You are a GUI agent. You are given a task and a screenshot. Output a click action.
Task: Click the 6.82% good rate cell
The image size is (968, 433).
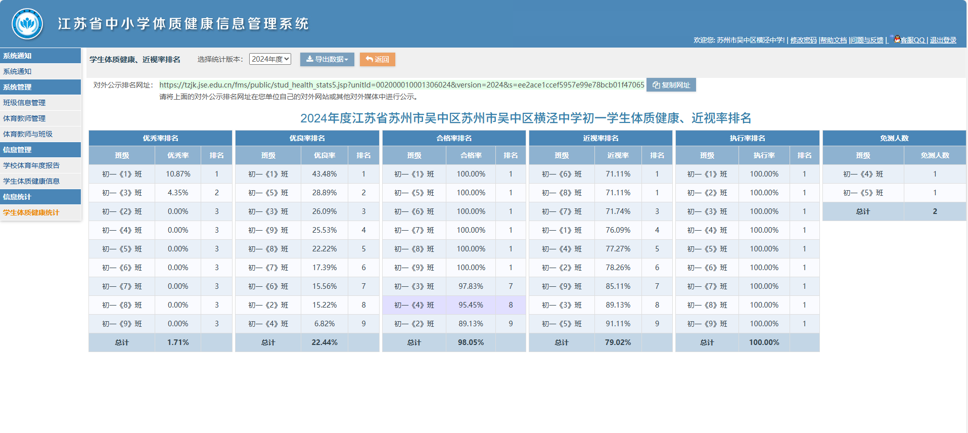tap(325, 324)
